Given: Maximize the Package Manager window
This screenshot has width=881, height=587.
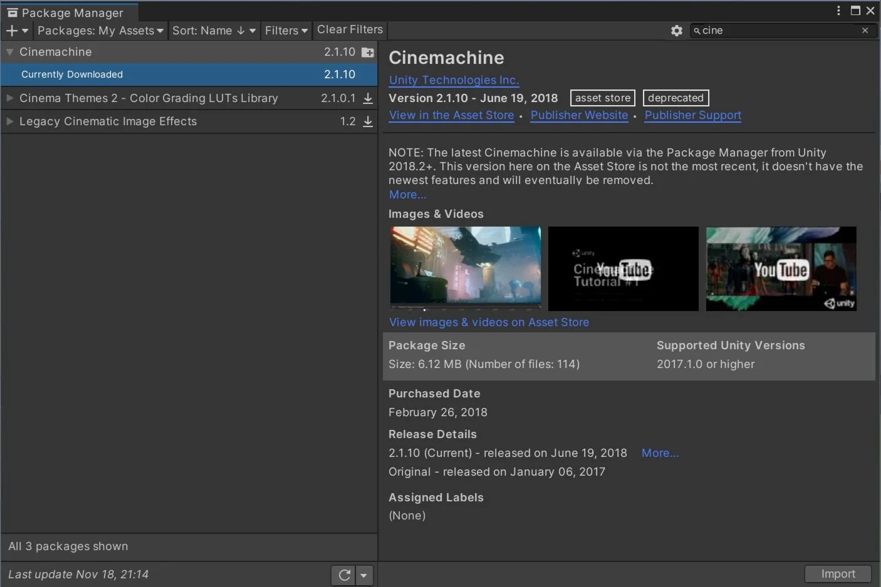Looking at the screenshot, I should (x=855, y=11).
